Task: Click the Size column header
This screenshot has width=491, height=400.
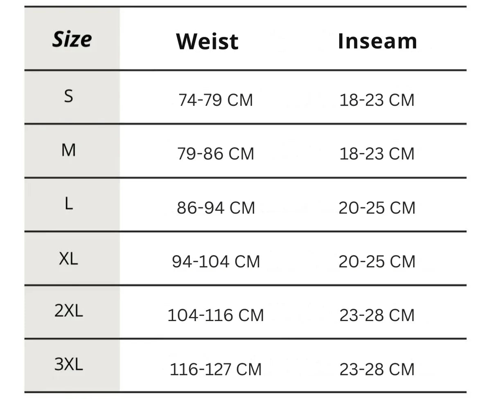Action: pyautogui.click(x=72, y=39)
